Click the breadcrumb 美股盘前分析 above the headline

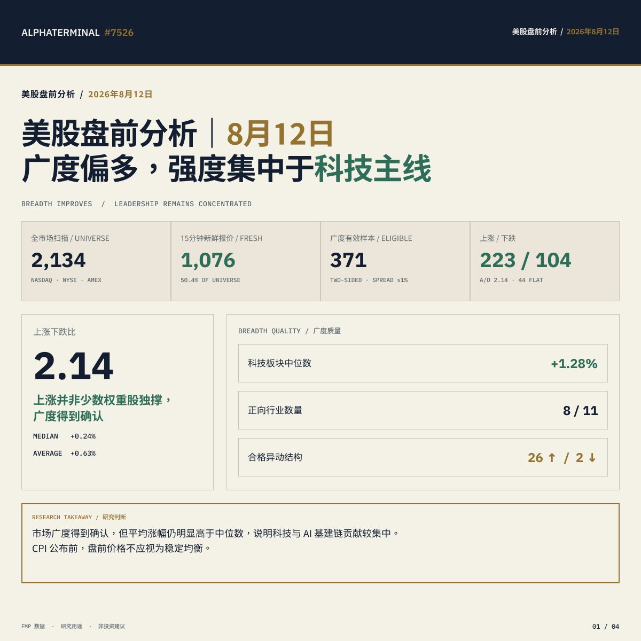click(48, 94)
